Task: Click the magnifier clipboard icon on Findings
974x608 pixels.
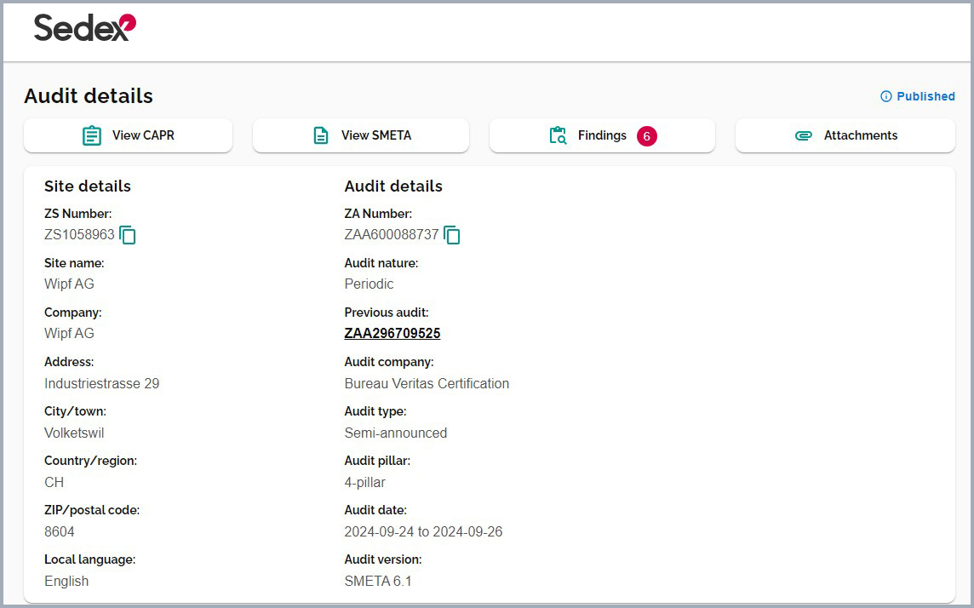Action: pos(558,135)
